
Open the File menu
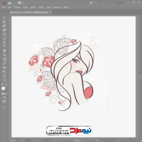click(x=4, y=7)
